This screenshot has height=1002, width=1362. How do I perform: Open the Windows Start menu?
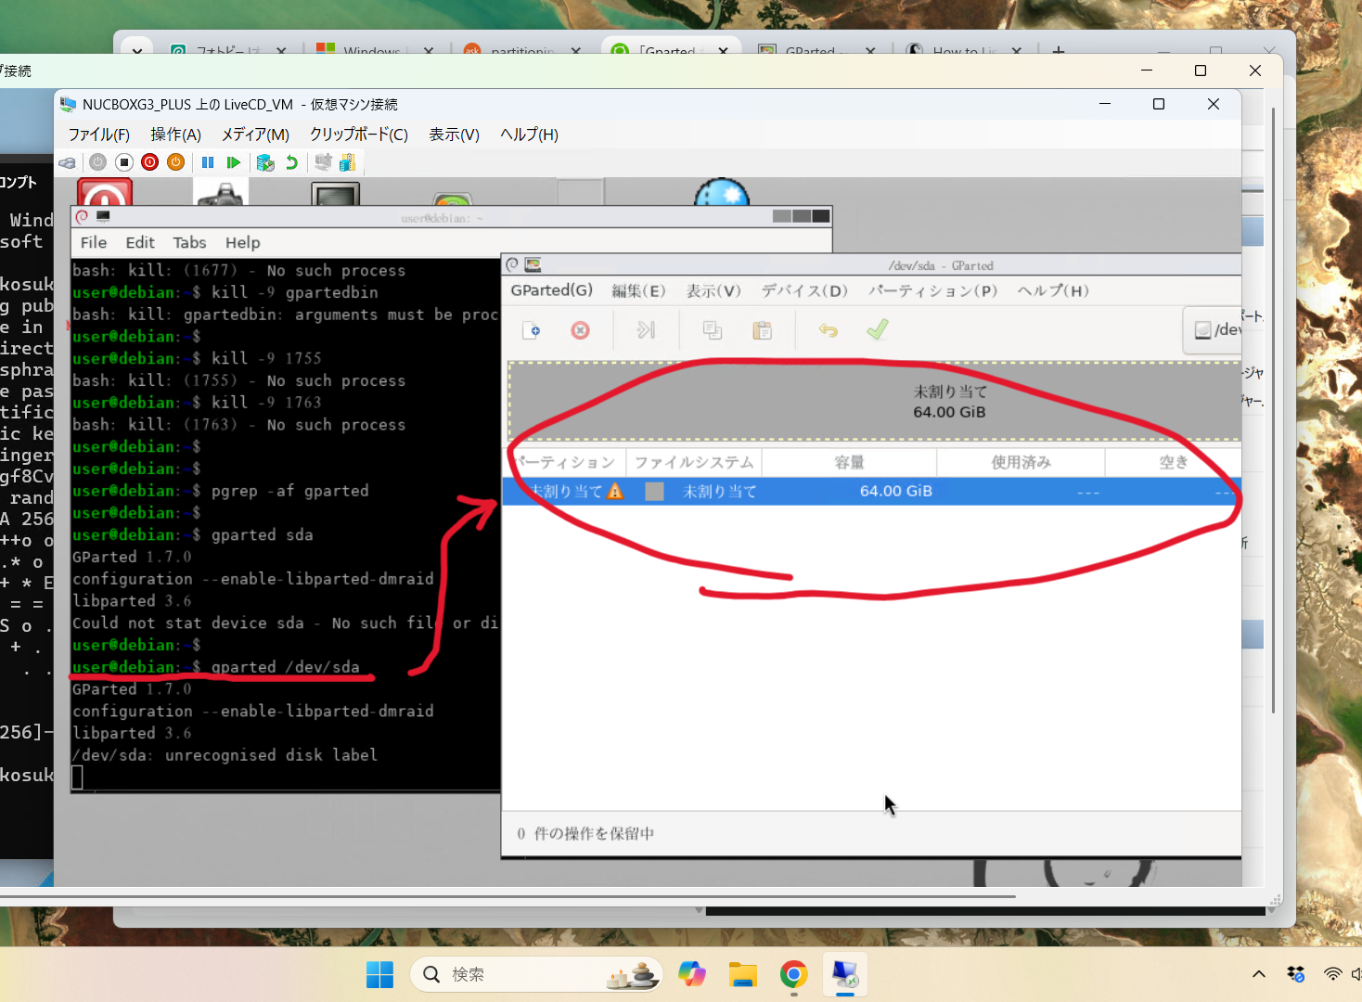click(379, 974)
